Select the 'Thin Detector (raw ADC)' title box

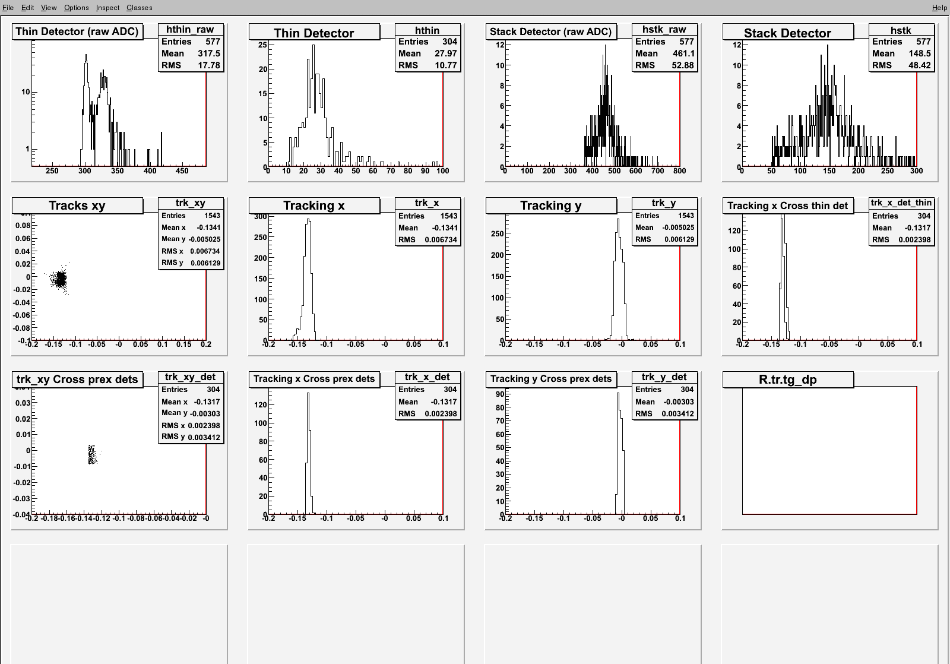coord(77,31)
